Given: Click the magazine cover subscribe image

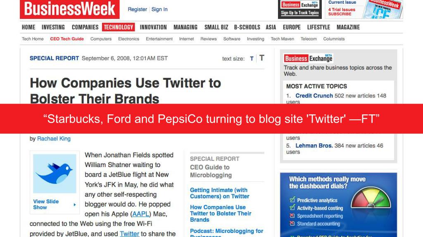Looking at the screenshot, I should pos(383,9).
